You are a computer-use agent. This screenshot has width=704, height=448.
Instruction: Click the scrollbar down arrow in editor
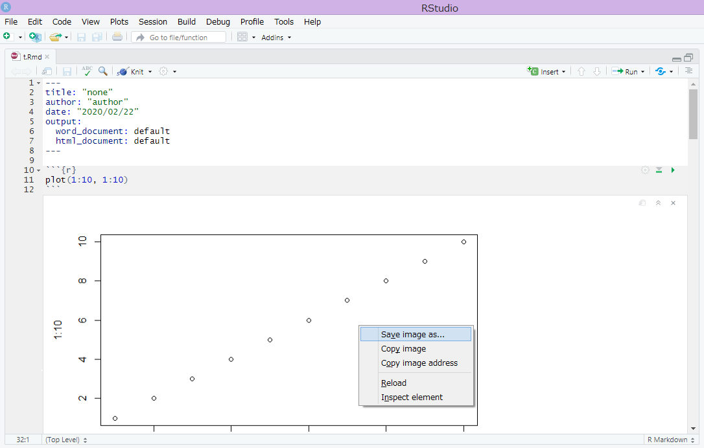[693, 429]
